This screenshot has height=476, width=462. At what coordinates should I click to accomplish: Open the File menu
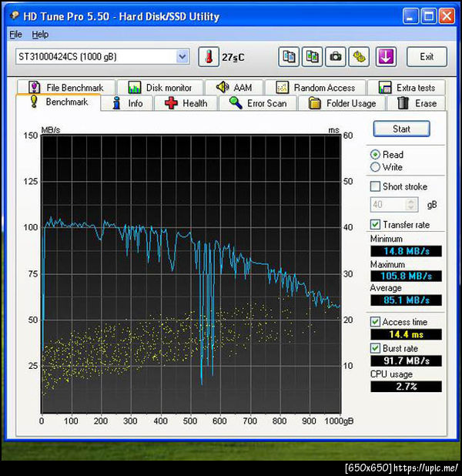(x=15, y=35)
